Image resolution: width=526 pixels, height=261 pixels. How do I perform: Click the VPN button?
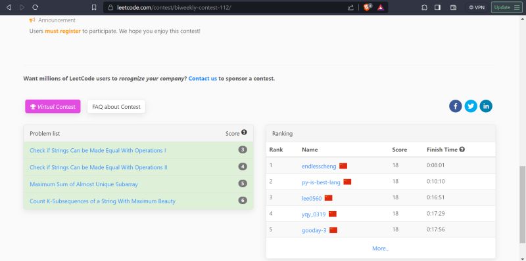[x=477, y=7]
